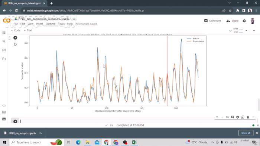Click the Share button
Image resolution: width=260 pixels, height=146 pixels.
click(233, 21)
